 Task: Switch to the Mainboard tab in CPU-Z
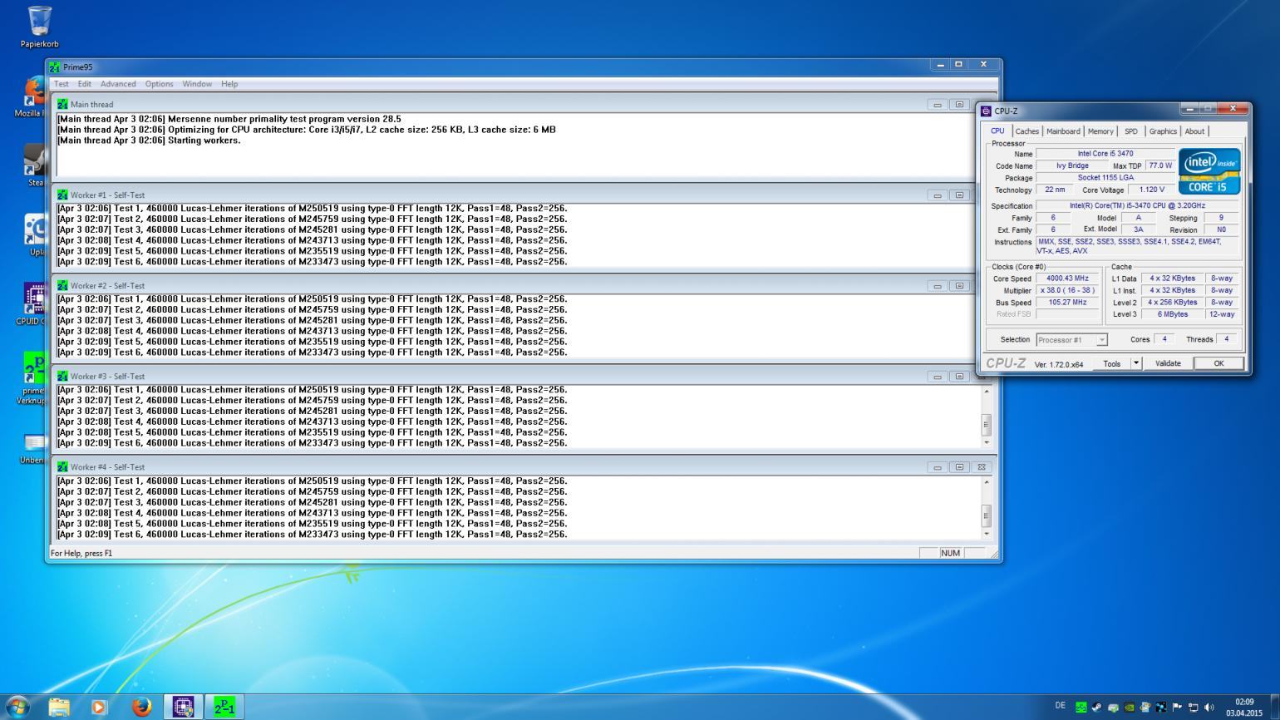tap(1063, 131)
